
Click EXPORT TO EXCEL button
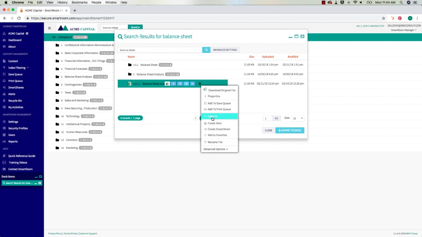pos(290,130)
